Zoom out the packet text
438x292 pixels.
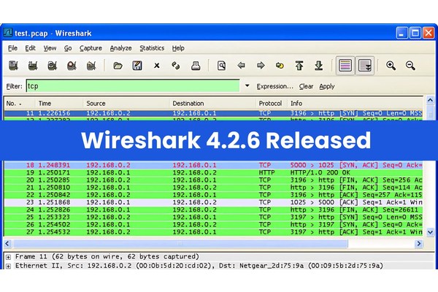point(410,66)
